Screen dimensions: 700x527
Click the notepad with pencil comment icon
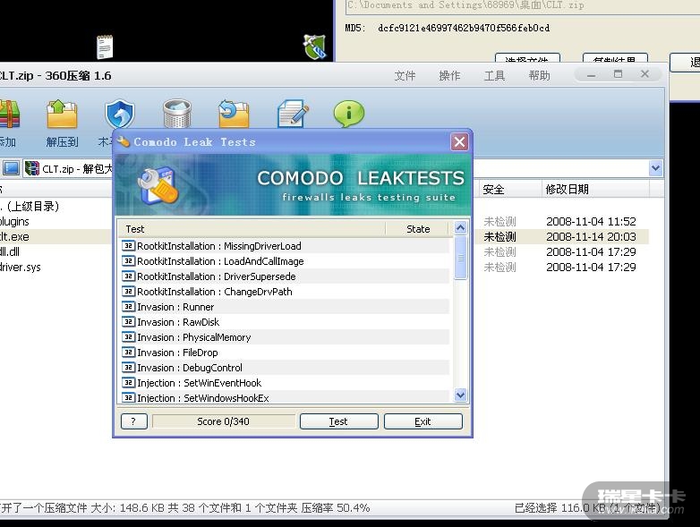coord(293,115)
